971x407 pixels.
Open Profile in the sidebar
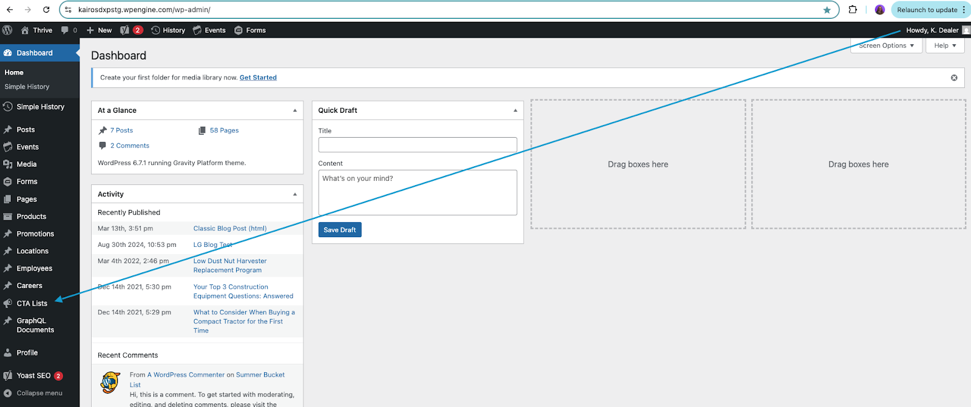[39, 352]
